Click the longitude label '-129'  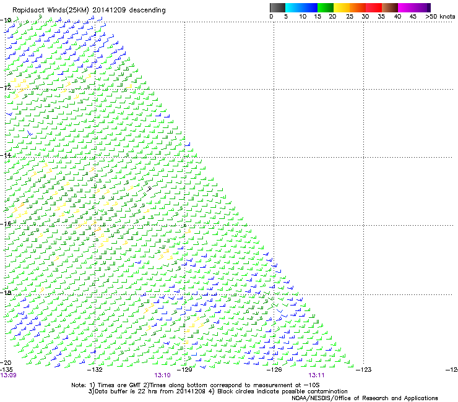click(x=184, y=370)
